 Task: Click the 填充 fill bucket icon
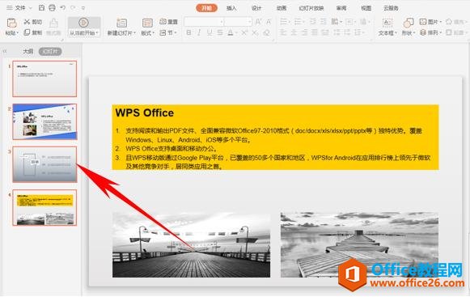tap(449, 22)
